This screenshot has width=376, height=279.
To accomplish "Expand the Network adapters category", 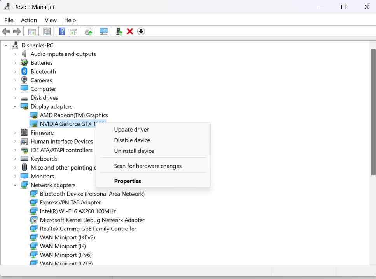I will [15, 185].
